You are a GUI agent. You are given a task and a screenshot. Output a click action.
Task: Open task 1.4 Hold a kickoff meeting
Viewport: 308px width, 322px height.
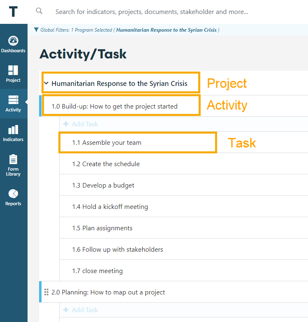click(x=110, y=207)
